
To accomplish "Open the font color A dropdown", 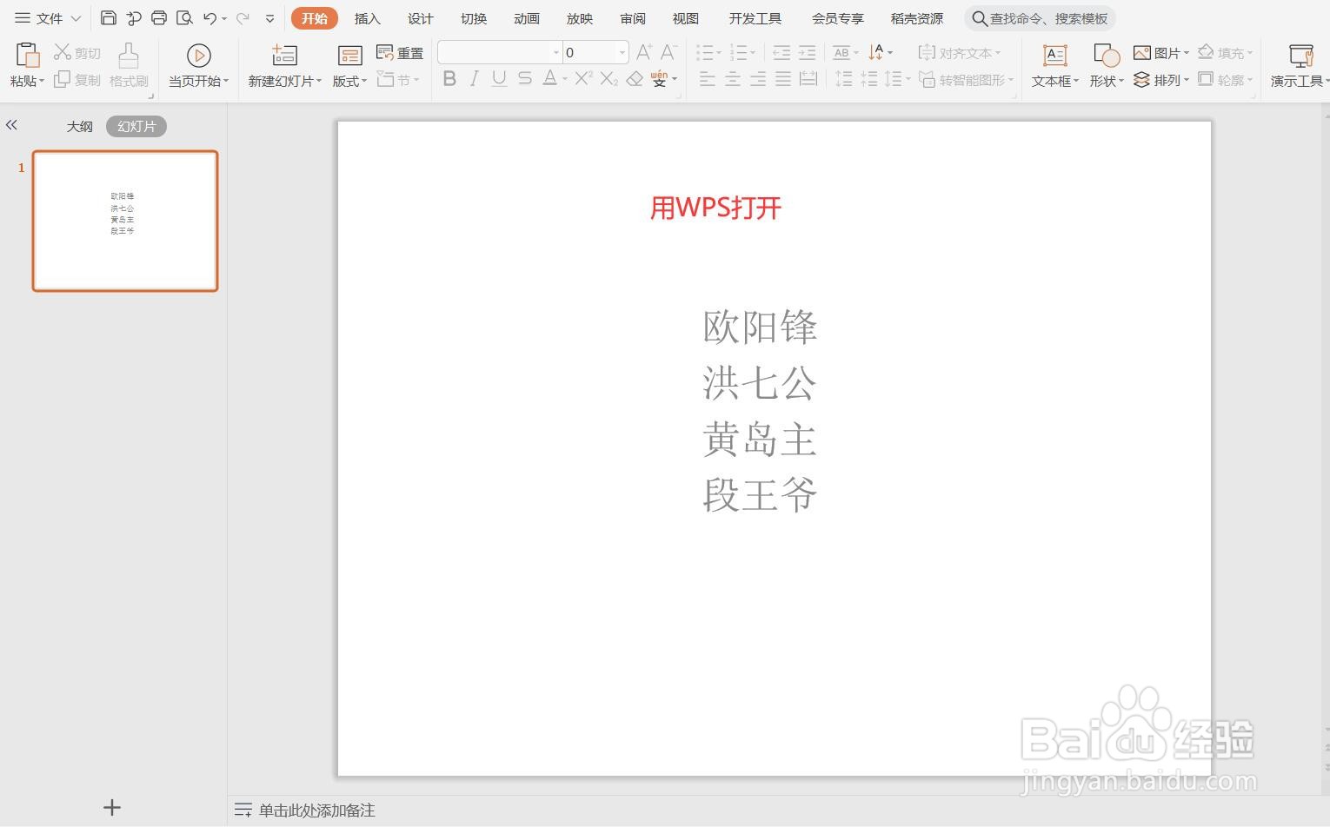I will (x=564, y=79).
